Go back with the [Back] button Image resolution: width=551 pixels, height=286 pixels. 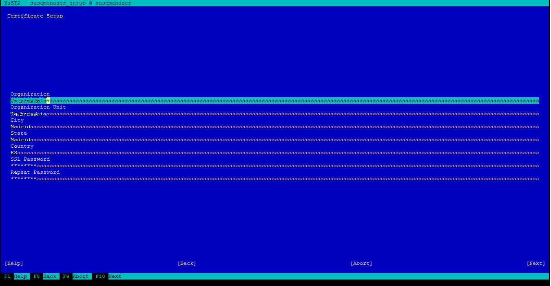187,264
